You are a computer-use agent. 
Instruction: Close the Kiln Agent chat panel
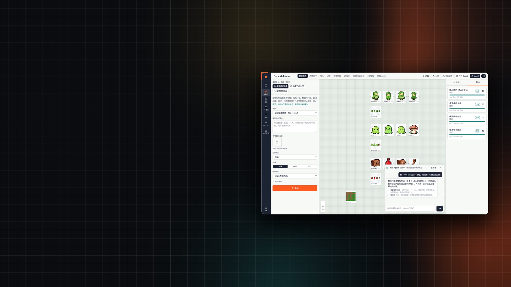click(x=441, y=168)
